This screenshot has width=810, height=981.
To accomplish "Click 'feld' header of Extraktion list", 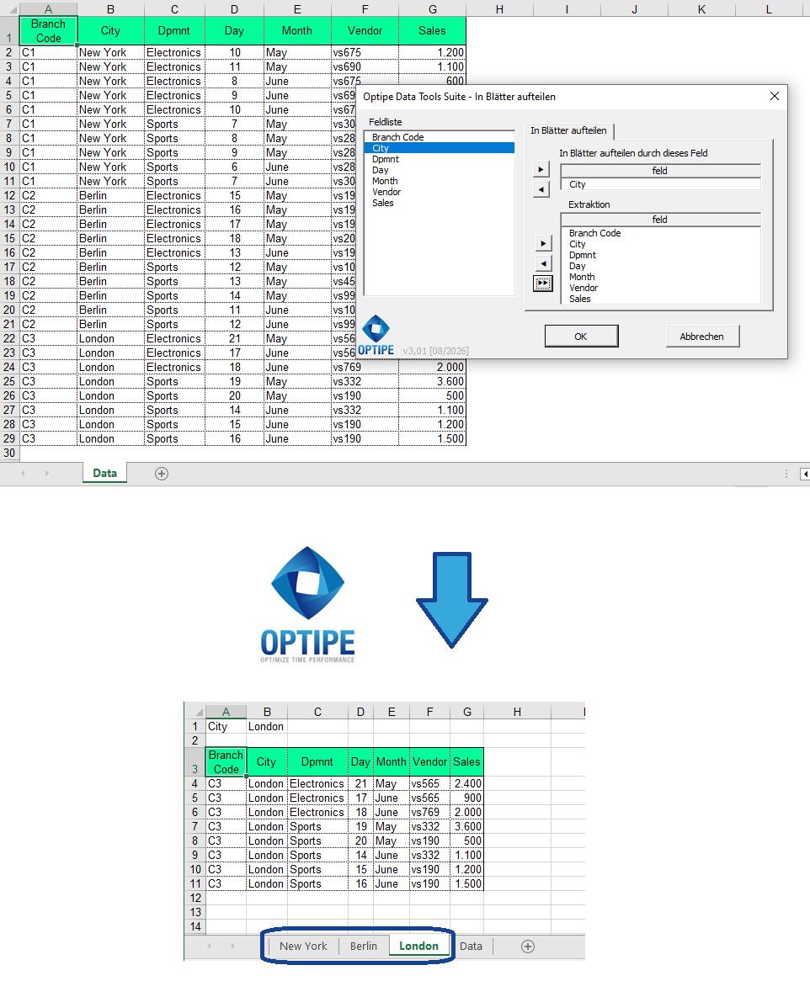I will click(x=660, y=220).
